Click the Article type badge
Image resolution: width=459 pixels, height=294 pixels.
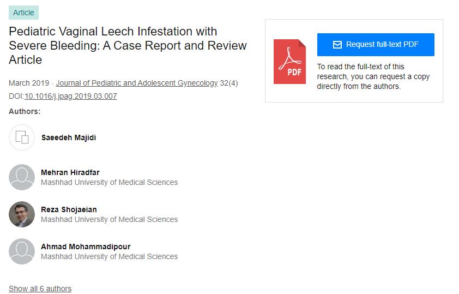coord(23,13)
